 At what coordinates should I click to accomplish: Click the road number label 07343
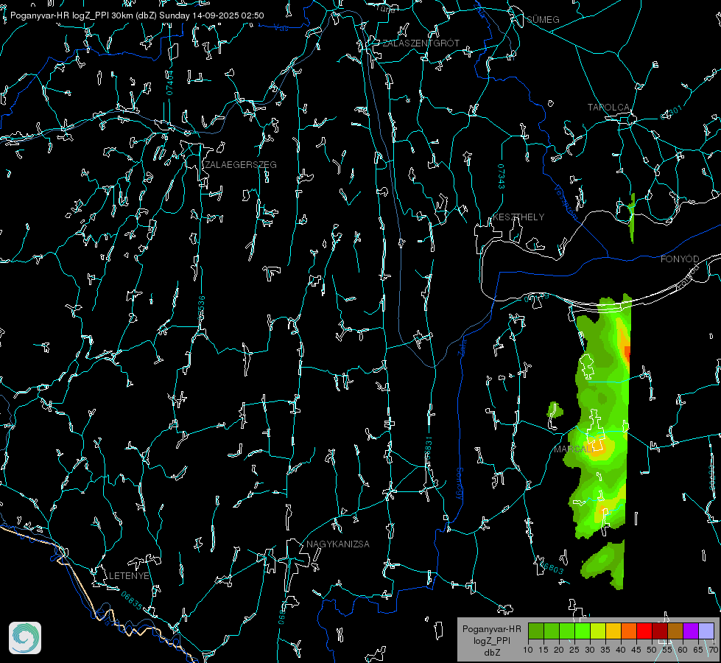coord(502,177)
